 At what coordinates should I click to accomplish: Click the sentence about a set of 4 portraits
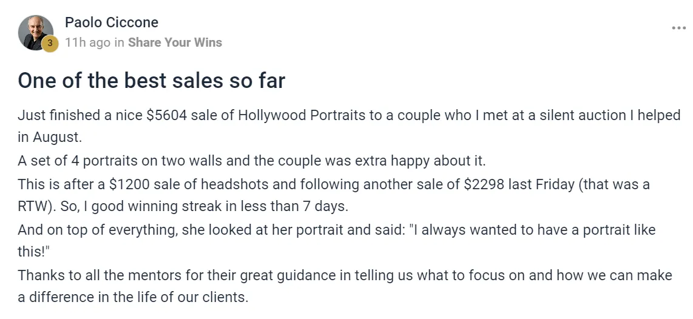(251, 161)
